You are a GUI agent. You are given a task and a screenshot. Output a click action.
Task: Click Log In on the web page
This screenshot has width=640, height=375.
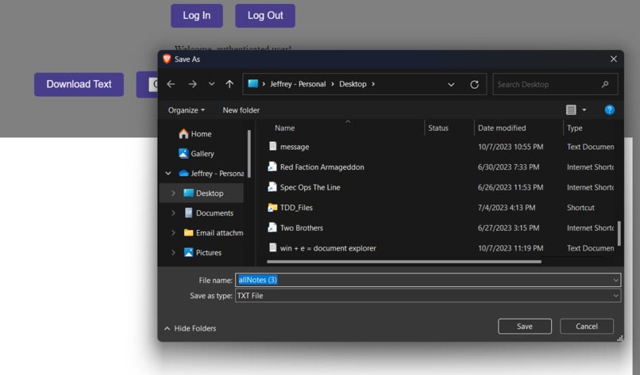pyautogui.click(x=197, y=16)
